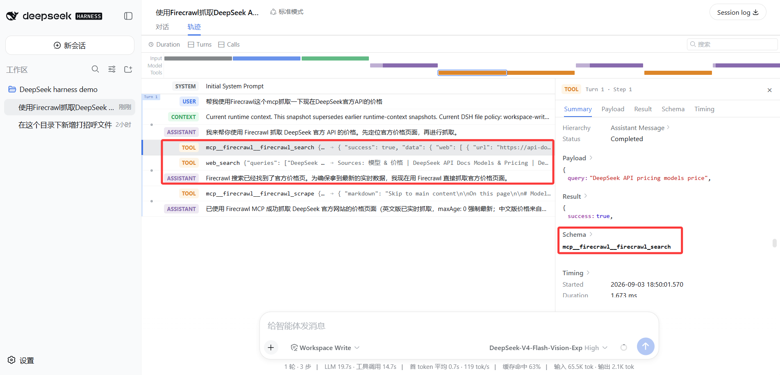Click the DeepSeek whale logo

click(12, 16)
